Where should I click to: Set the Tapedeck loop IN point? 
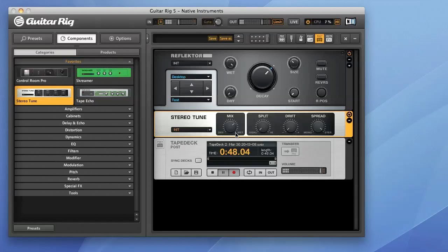coord(260,172)
